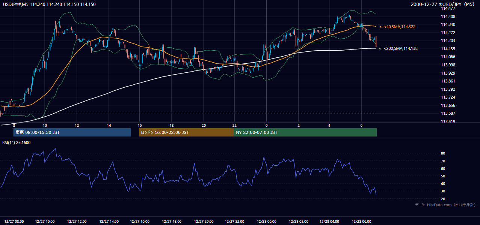480x225 pixels.
Task: Click the 12/28 04:00 time axis label
Action: (x=329, y=222)
